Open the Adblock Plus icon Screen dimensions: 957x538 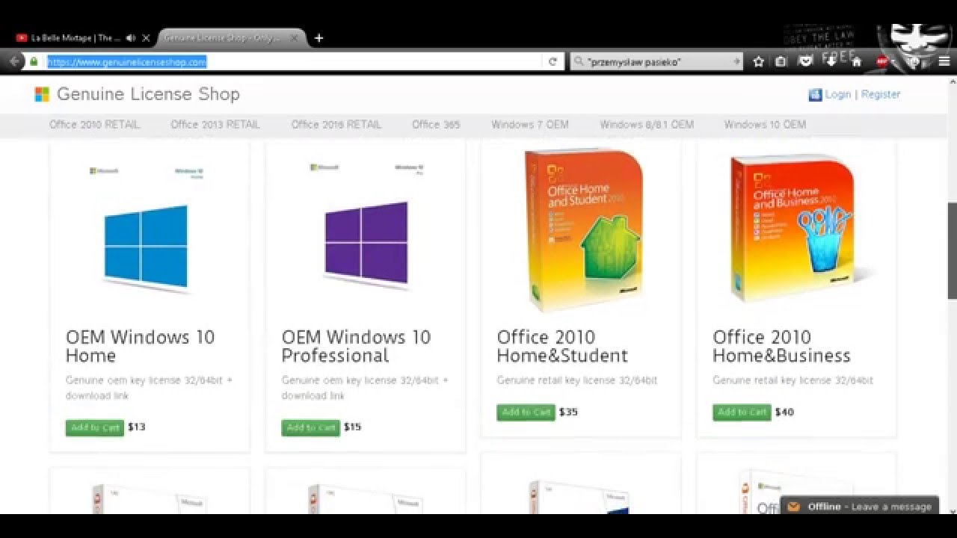click(x=882, y=62)
